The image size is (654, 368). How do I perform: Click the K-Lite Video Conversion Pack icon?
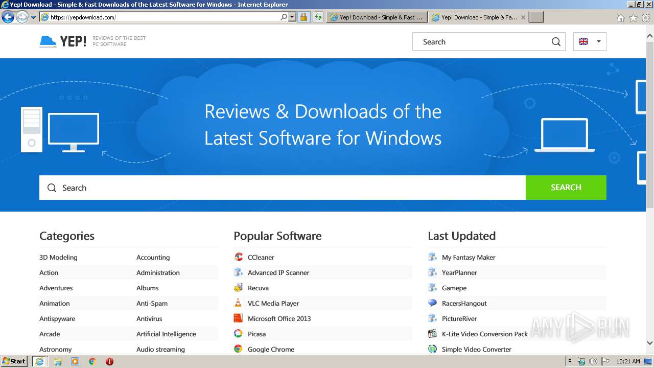click(x=432, y=334)
